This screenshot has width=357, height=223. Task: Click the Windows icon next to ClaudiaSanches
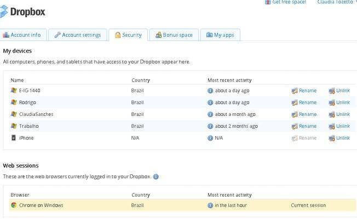(14, 114)
